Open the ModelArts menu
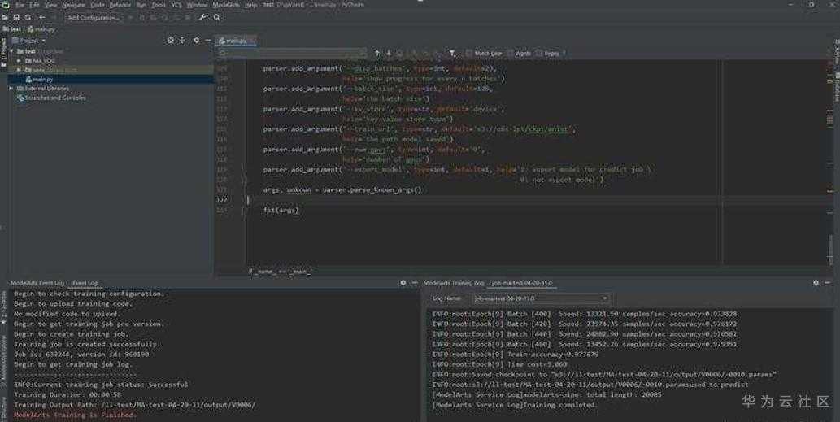This screenshot has width=840, height=422. 225,5
